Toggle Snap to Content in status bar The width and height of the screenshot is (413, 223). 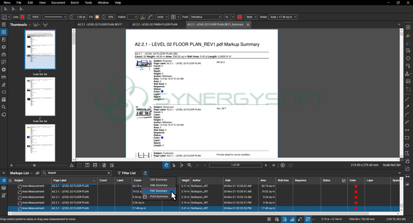tap(284, 219)
